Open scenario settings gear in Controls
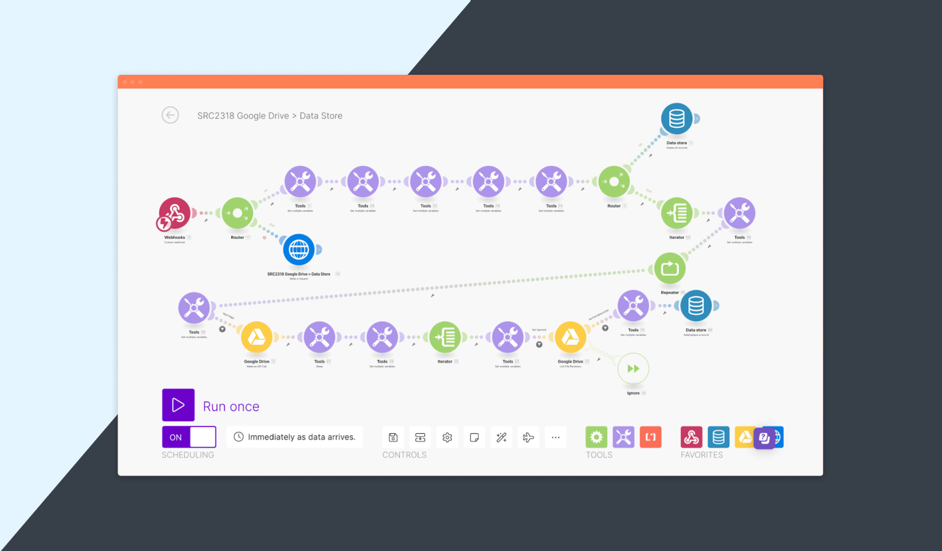Screen dimensions: 942x551 447,437
